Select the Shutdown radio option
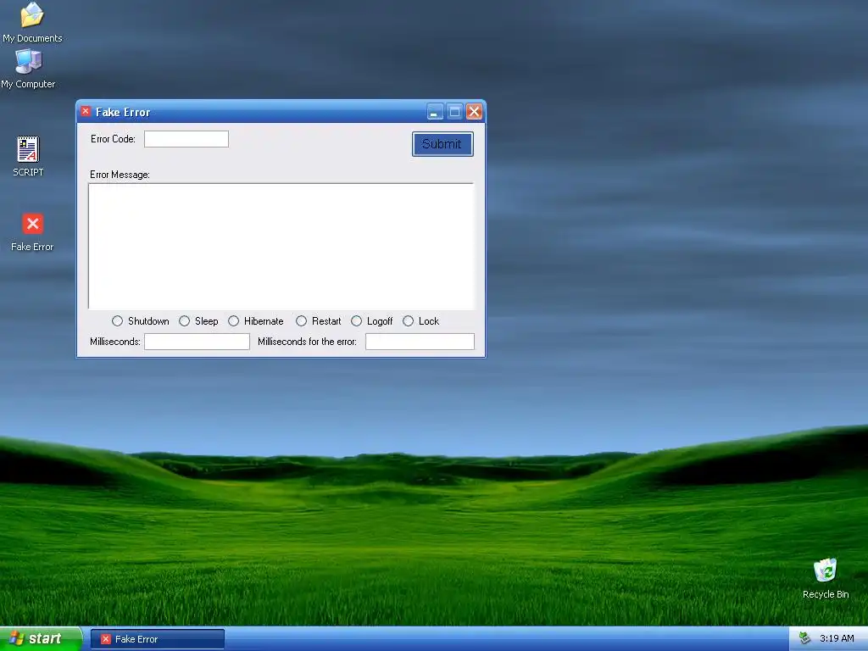 pyautogui.click(x=117, y=321)
